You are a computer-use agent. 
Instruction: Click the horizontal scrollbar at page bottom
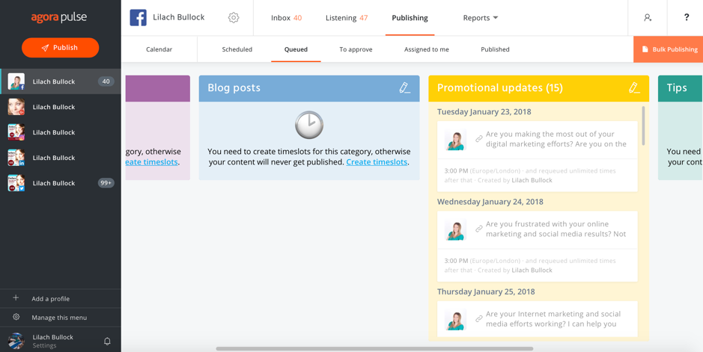point(375,348)
